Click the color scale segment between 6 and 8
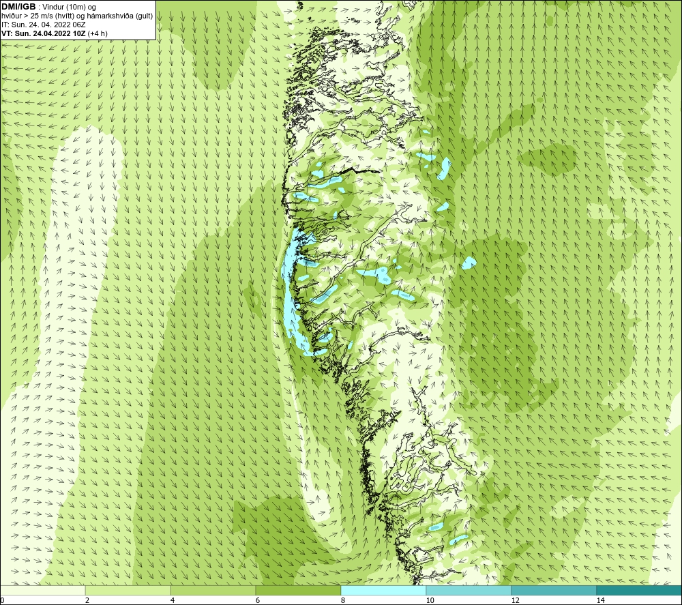The height and width of the screenshot is (605, 682). (x=299, y=591)
